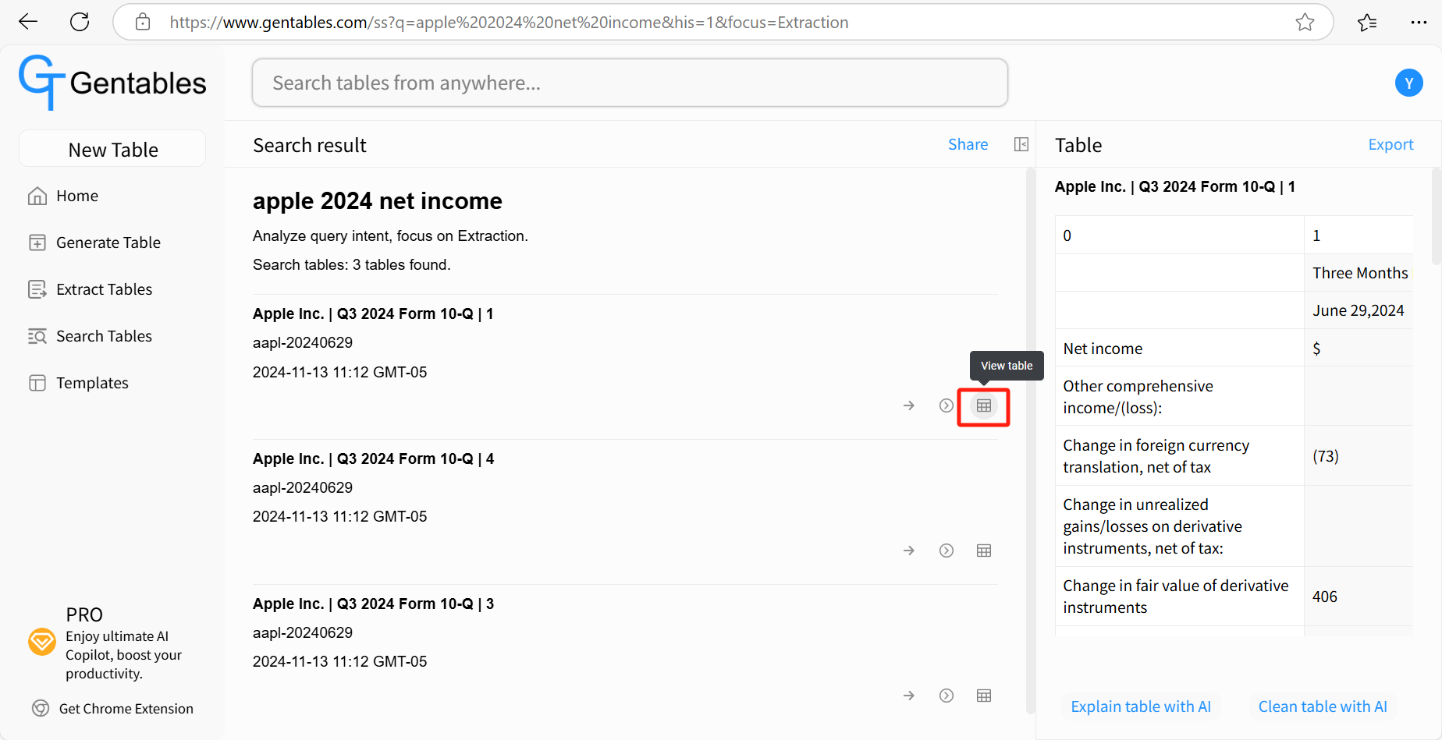Click the Gentables logo

point(113,83)
